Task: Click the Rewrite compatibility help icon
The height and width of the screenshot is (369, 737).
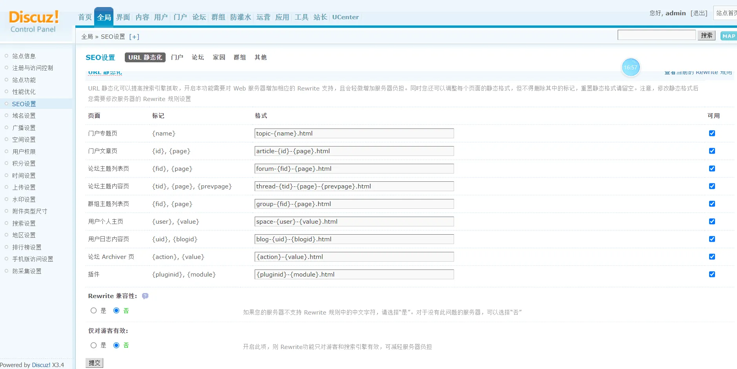Action: pos(145,296)
